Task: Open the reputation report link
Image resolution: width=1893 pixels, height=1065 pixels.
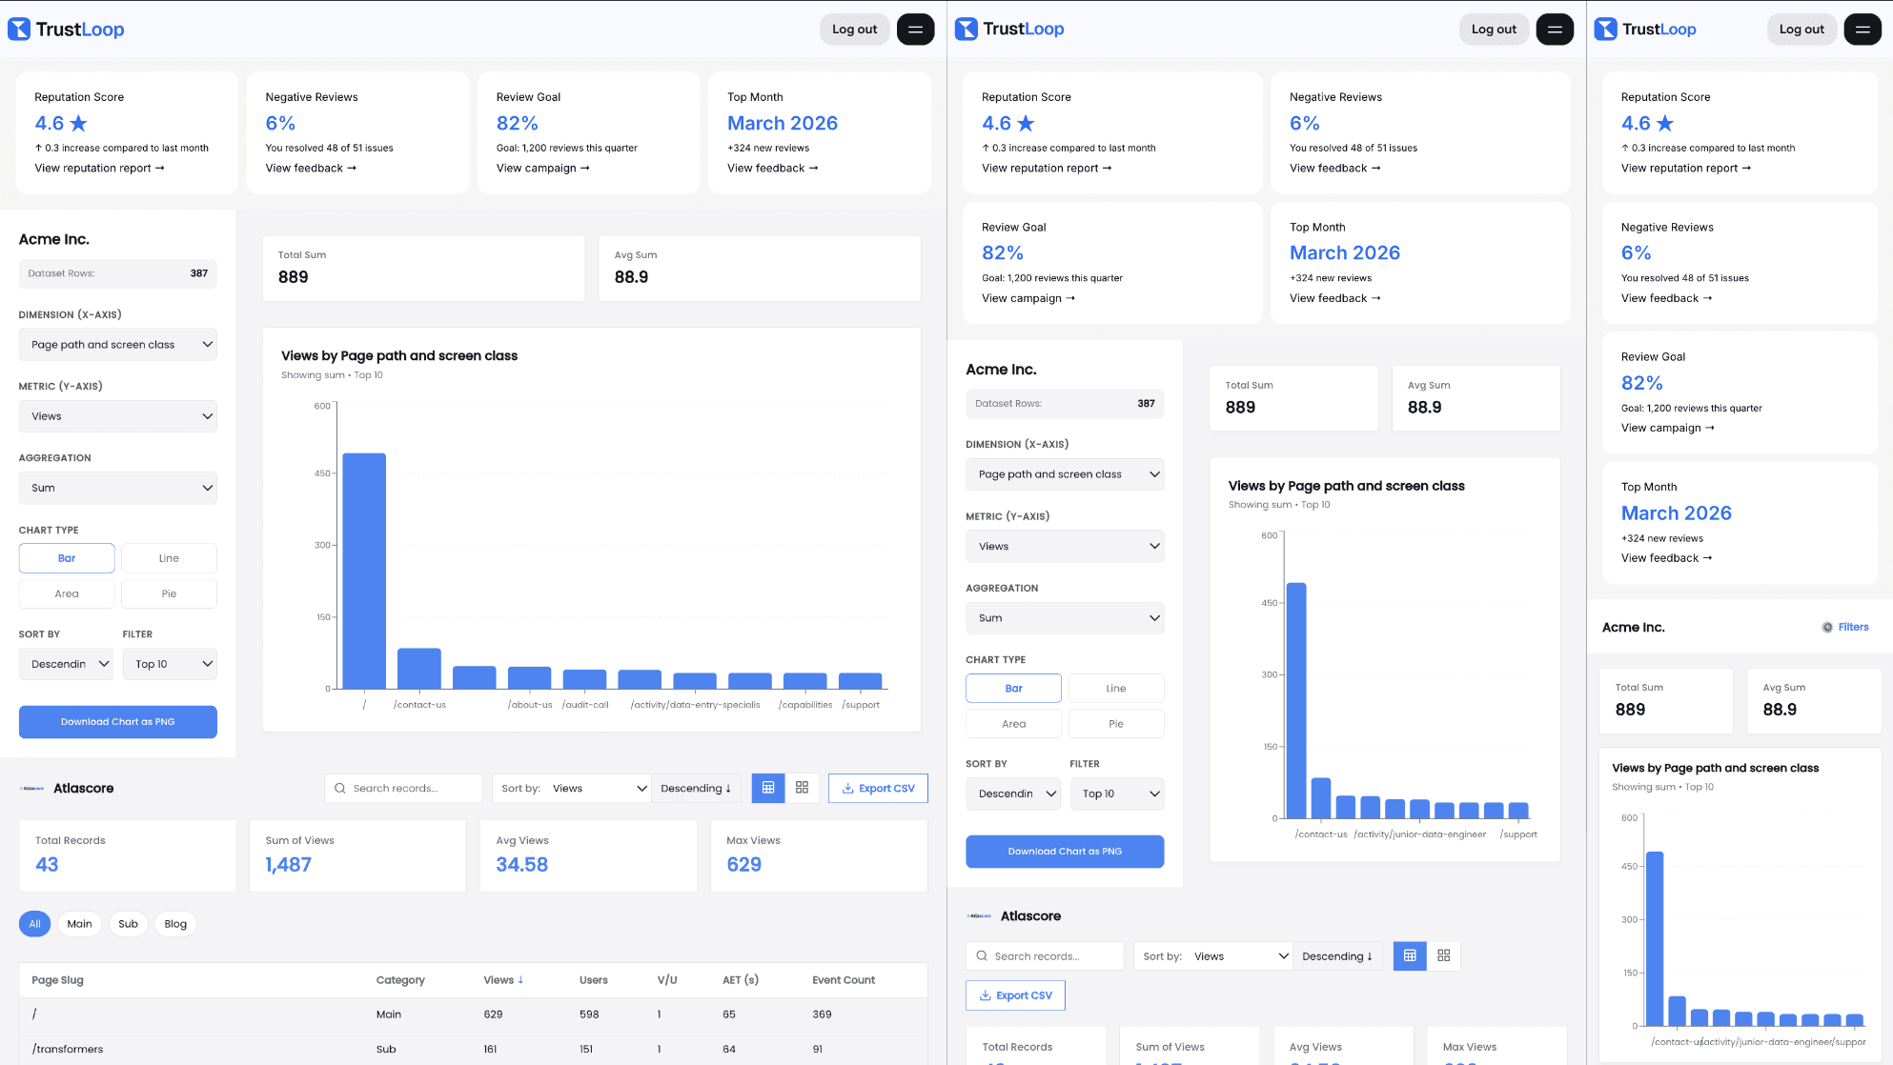Action: pyautogui.click(x=98, y=168)
